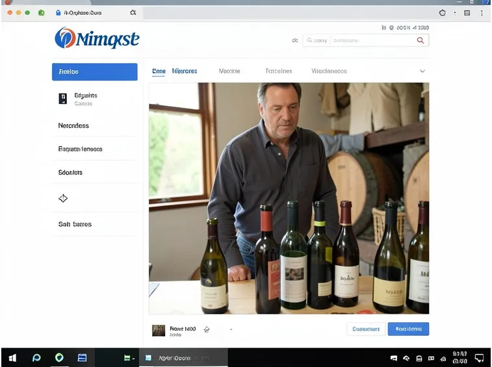The height and width of the screenshot is (367, 492).
Task: Click the green taskbar app icon
Action: coord(127,358)
